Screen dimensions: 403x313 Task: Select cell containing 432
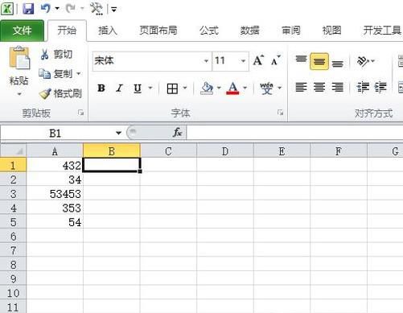click(55, 165)
